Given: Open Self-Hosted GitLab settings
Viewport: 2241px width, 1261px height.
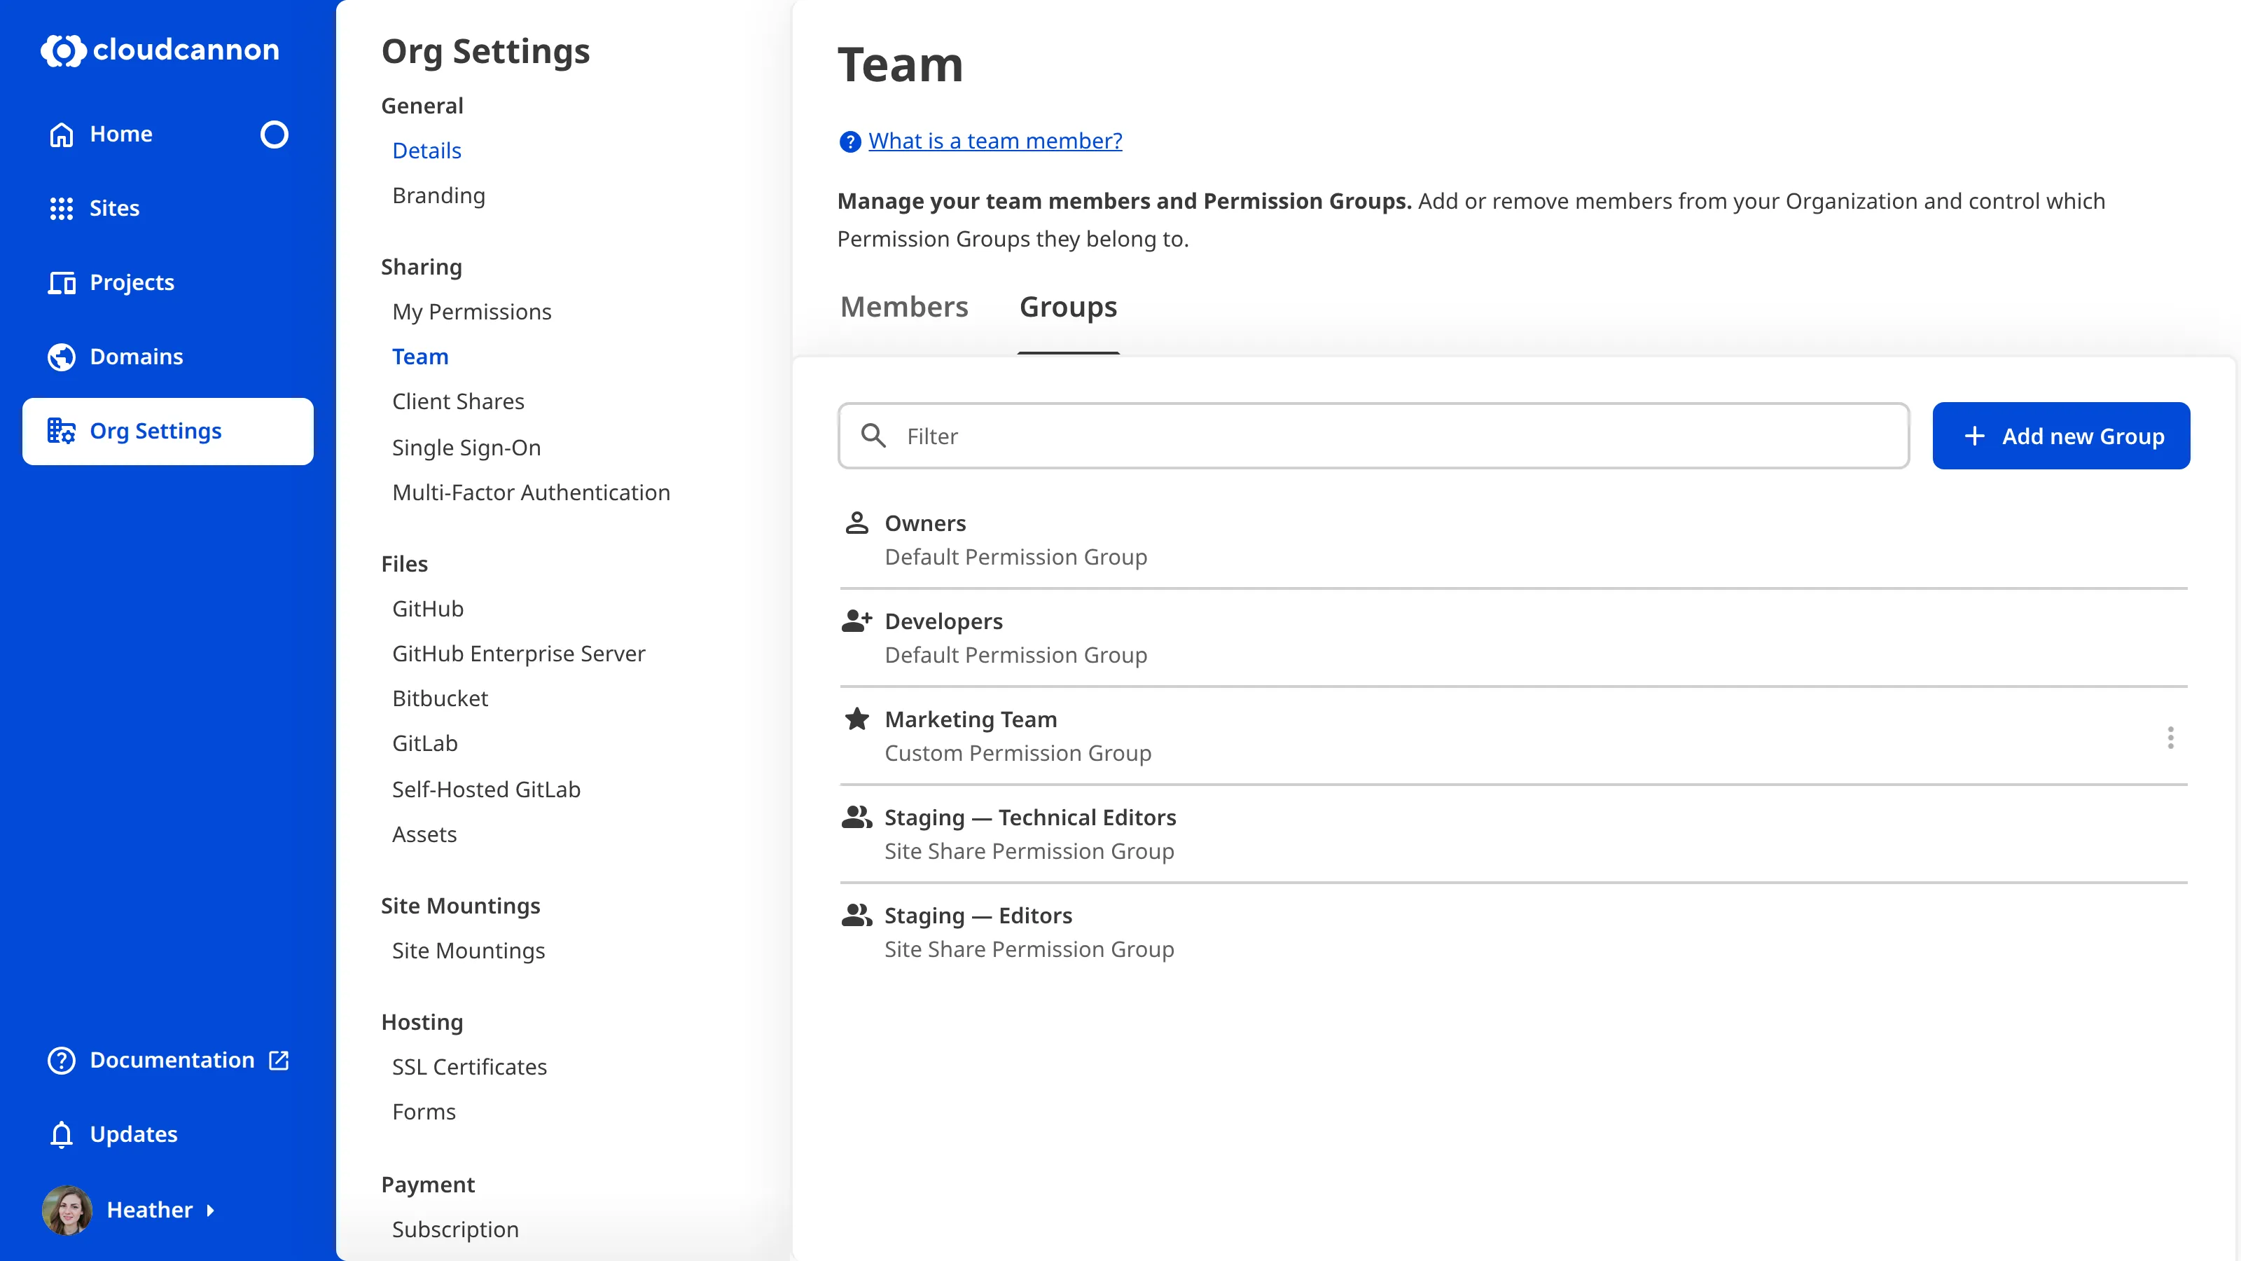Looking at the screenshot, I should 485,790.
